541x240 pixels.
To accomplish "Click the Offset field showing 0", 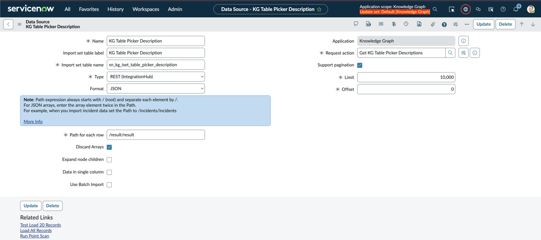I will (406, 89).
